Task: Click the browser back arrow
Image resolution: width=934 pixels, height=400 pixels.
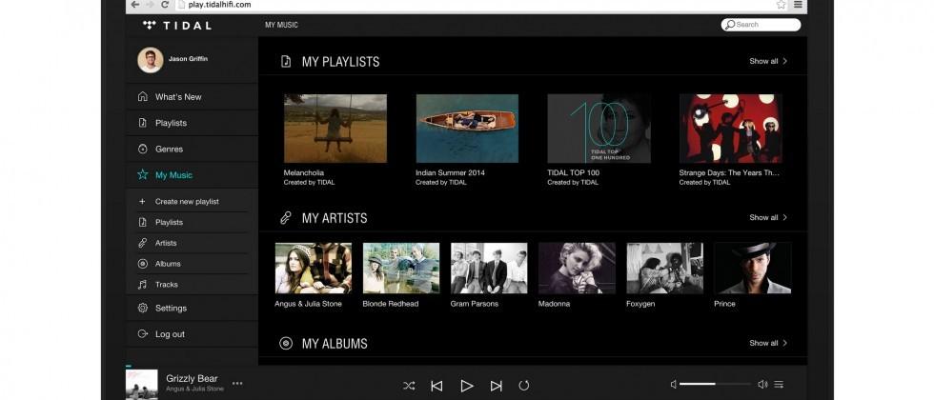Action: tap(135, 5)
